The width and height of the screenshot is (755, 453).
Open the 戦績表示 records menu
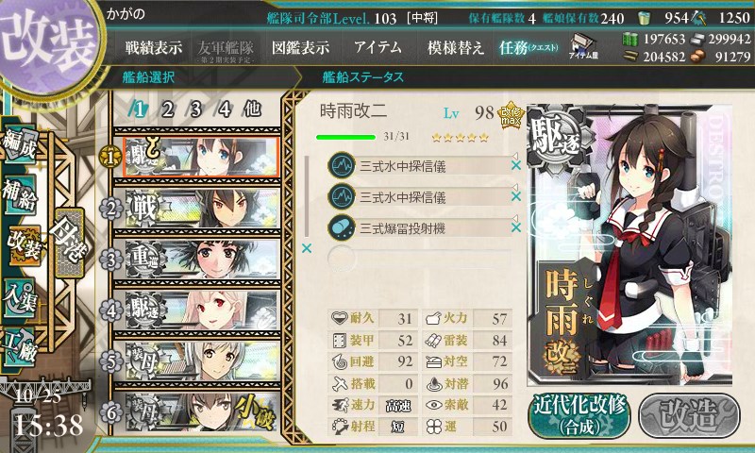pos(154,47)
